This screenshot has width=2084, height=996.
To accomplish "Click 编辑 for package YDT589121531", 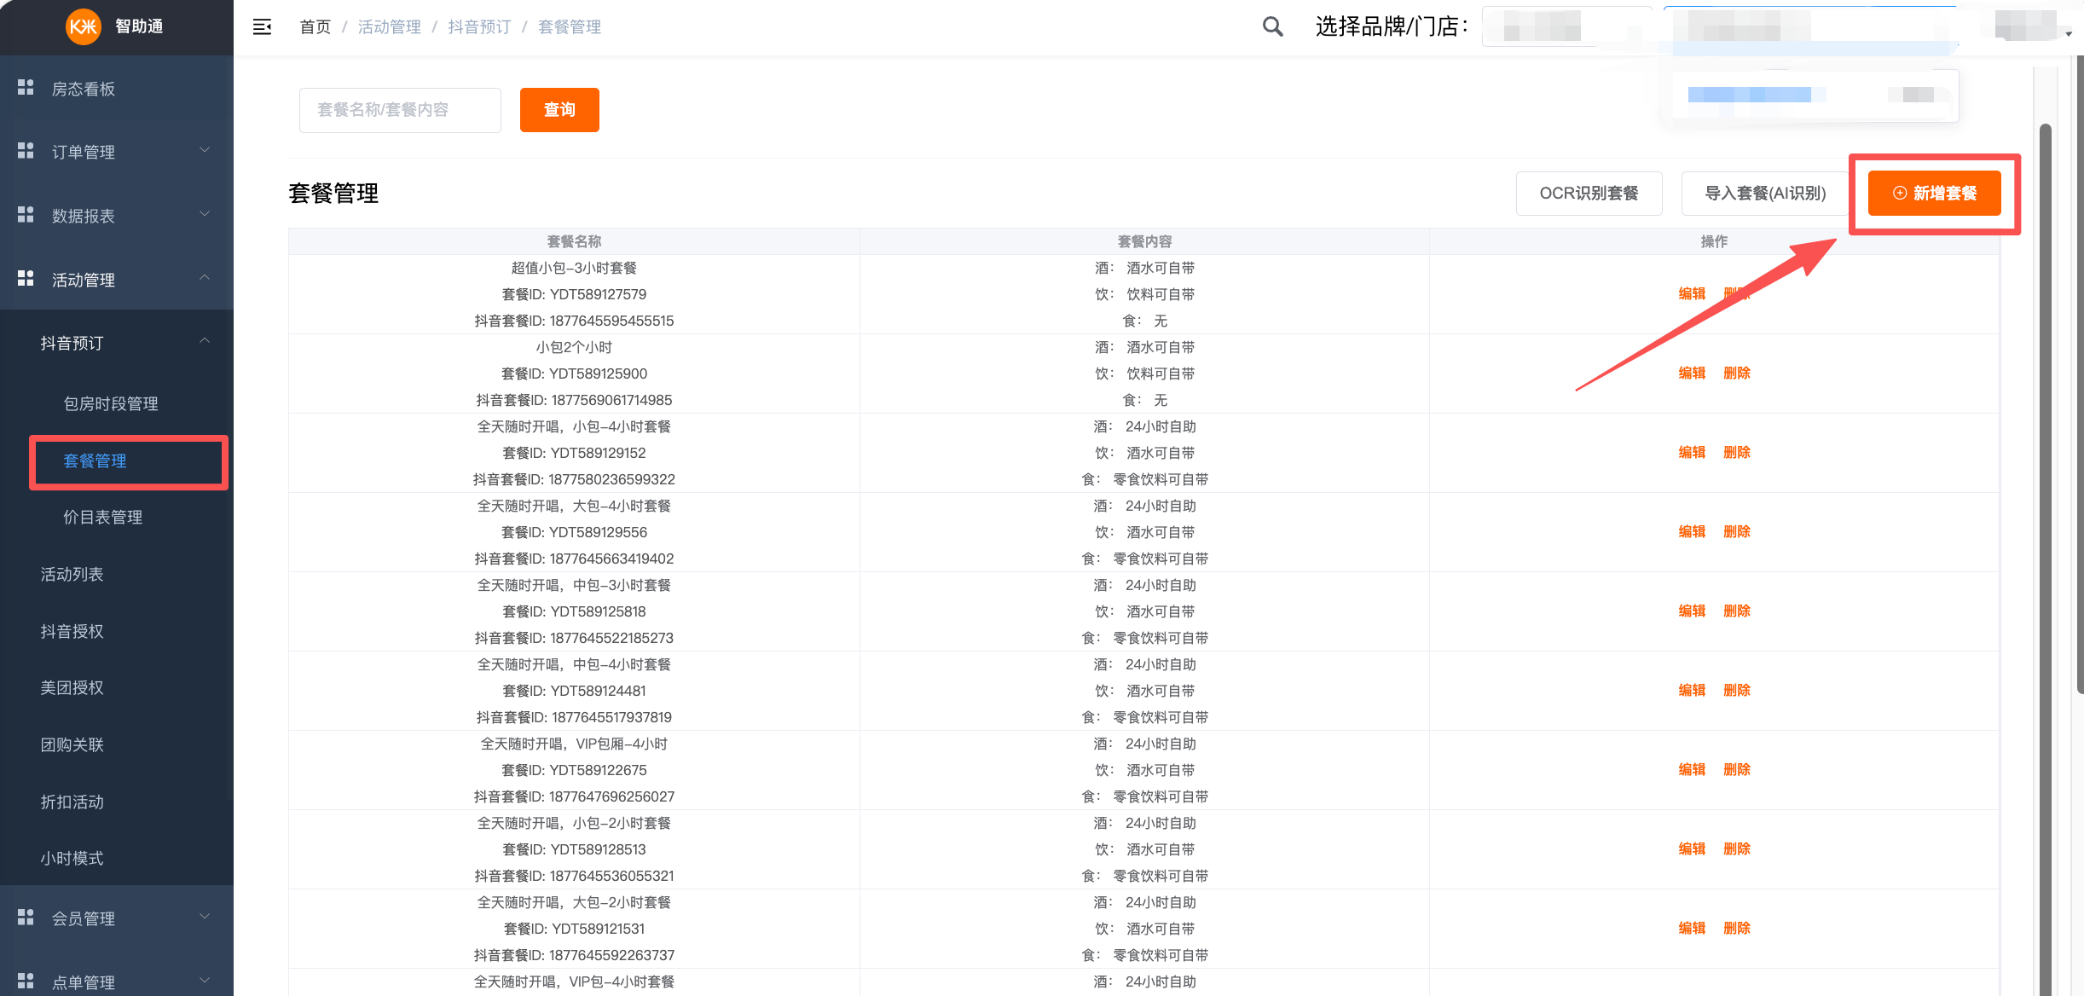I will click(1692, 929).
